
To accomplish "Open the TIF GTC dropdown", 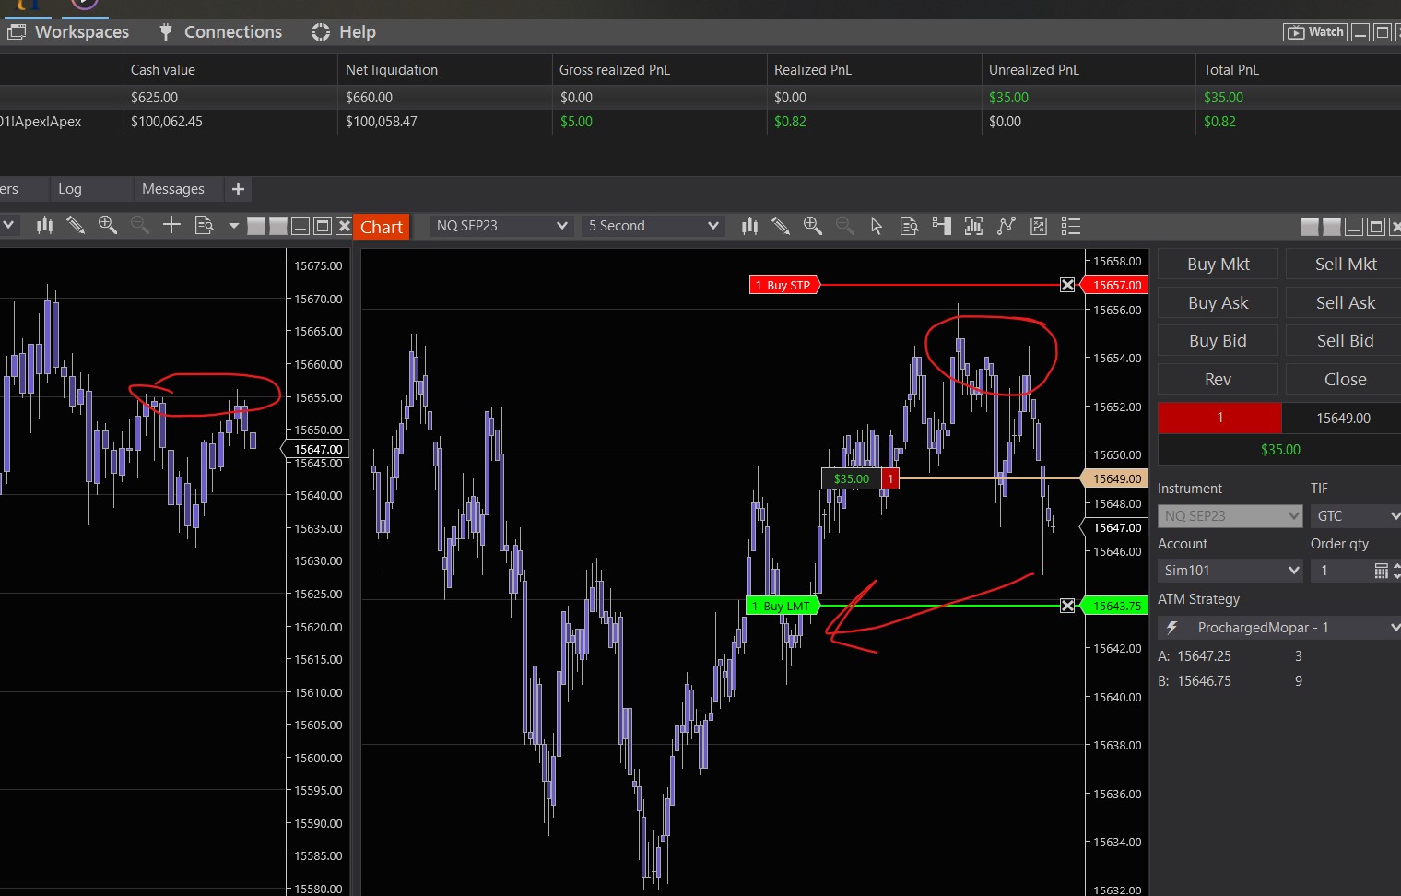I will (x=1356, y=516).
